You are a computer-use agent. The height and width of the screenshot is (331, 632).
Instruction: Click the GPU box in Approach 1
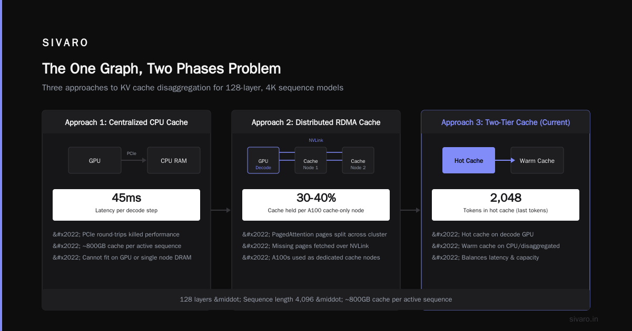(x=95, y=160)
